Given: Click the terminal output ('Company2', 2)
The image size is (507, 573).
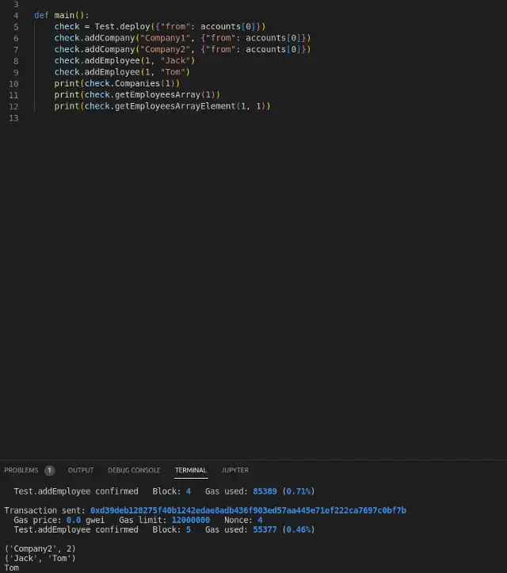Looking at the screenshot, I should click(x=40, y=549).
